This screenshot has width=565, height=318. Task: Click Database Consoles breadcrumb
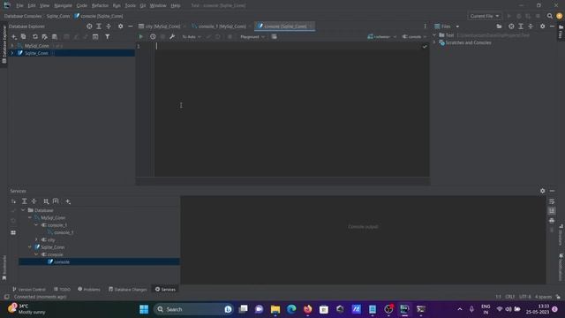pyautogui.click(x=23, y=16)
